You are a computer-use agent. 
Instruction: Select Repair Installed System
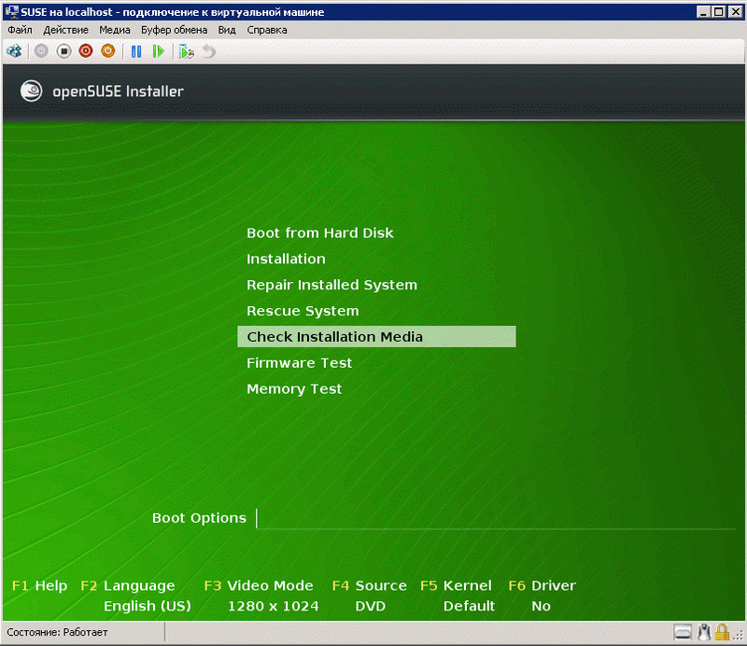click(x=331, y=285)
